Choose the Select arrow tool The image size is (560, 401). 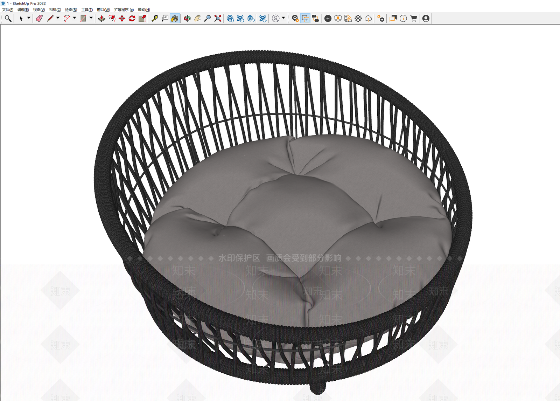tap(21, 19)
